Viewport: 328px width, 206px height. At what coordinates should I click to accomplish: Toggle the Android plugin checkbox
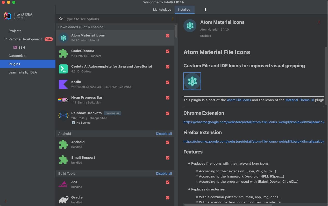tap(168, 142)
